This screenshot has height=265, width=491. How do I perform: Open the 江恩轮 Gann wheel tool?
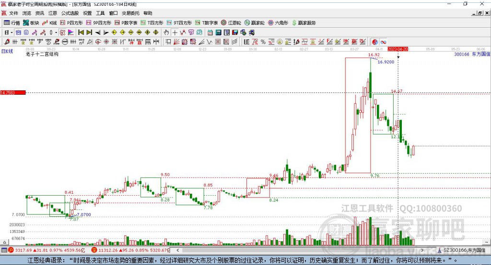click(231, 23)
